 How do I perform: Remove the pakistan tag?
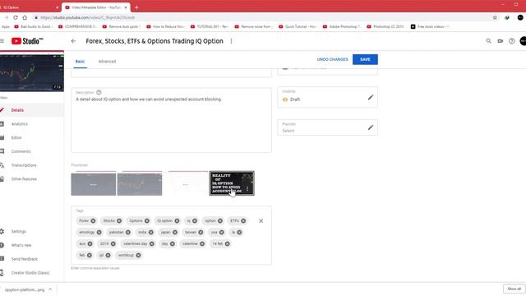(x=128, y=232)
